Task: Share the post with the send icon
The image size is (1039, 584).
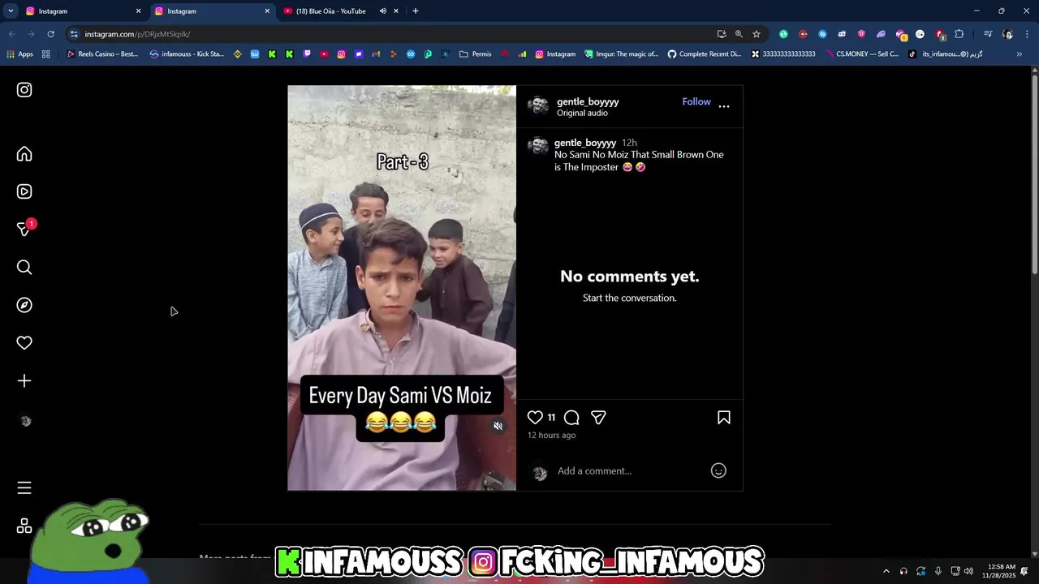Action: 598,417
